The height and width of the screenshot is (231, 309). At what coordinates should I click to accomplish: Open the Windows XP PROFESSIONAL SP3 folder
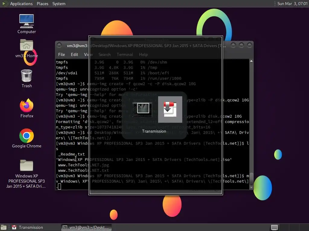click(26, 174)
